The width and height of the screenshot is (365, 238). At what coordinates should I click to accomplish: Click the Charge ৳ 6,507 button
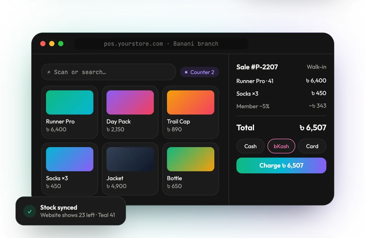(281, 165)
